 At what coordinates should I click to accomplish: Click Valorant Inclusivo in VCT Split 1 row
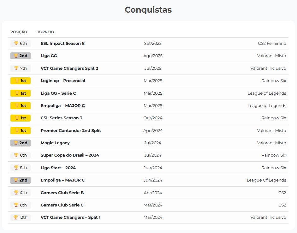pos(268,217)
